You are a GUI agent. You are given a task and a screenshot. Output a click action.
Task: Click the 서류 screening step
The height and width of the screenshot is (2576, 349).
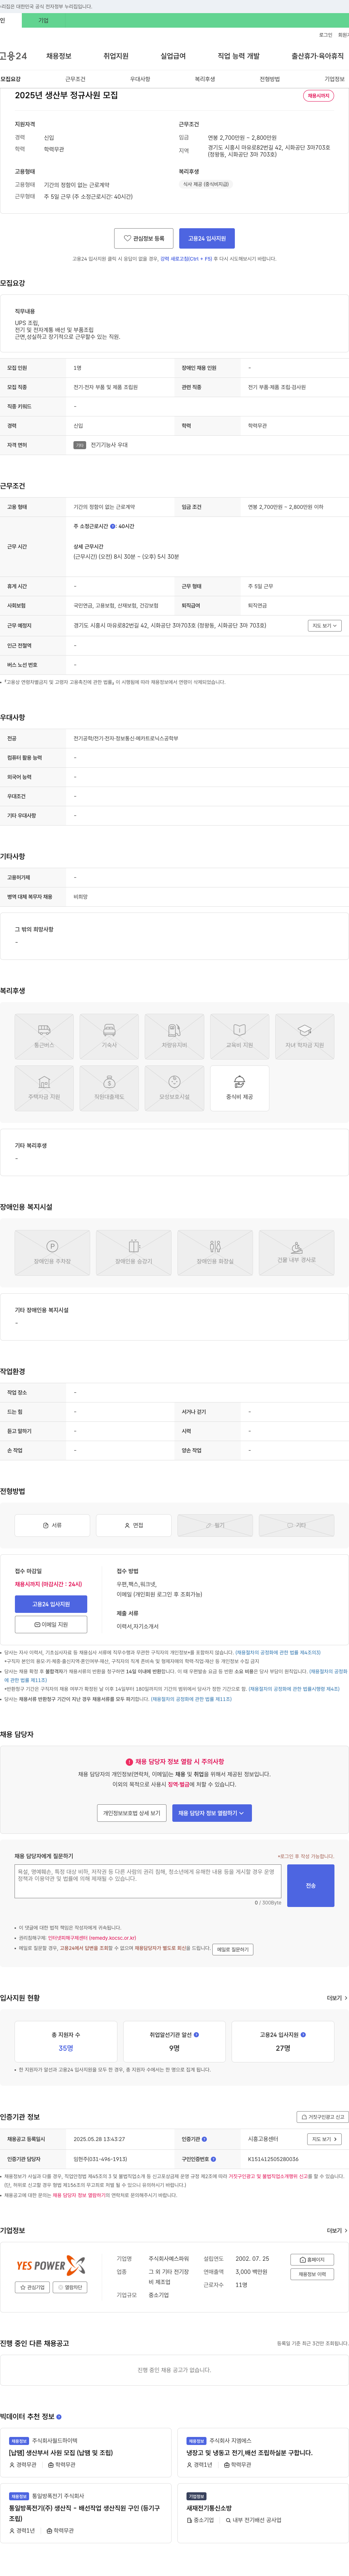point(52,1525)
